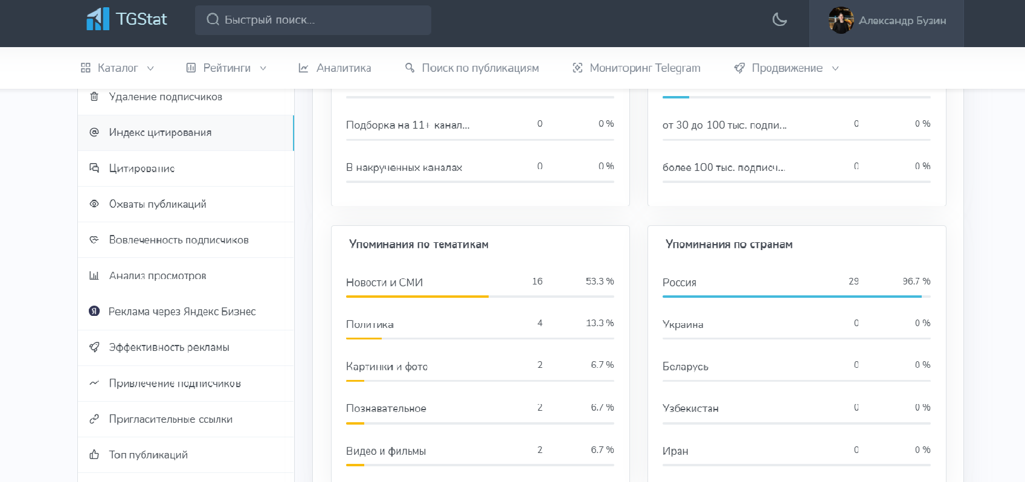
Task: Open Мониторинг Telegram link
Action: (x=637, y=68)
